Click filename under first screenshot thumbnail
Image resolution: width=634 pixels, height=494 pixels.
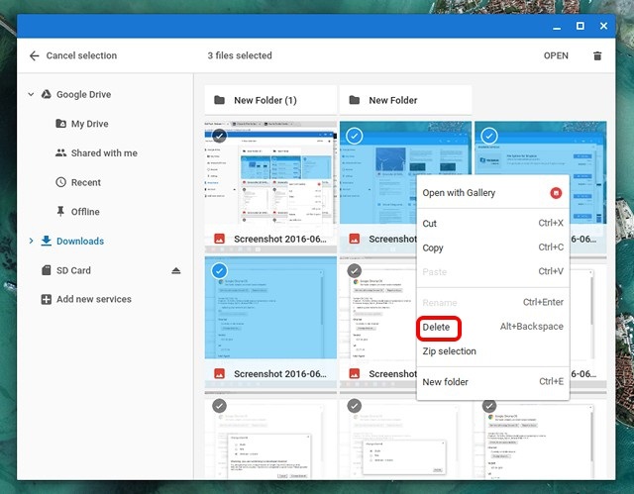coord(279,239)
